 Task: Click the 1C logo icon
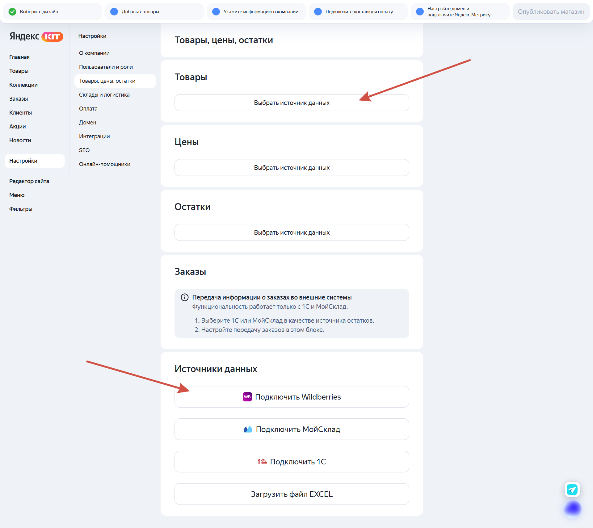(263, 462)
